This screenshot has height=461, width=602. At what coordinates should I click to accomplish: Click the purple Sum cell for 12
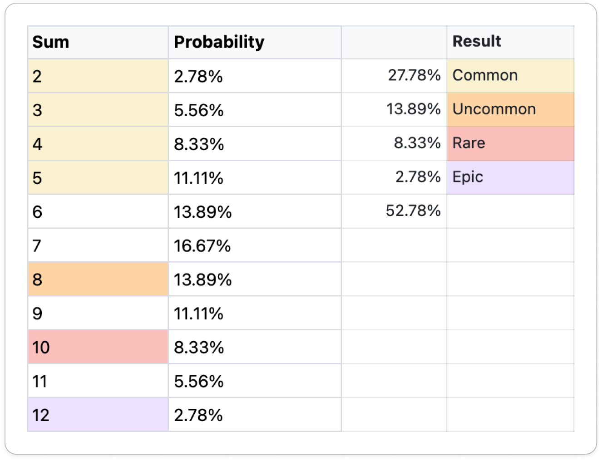click(x=98, y=415)
